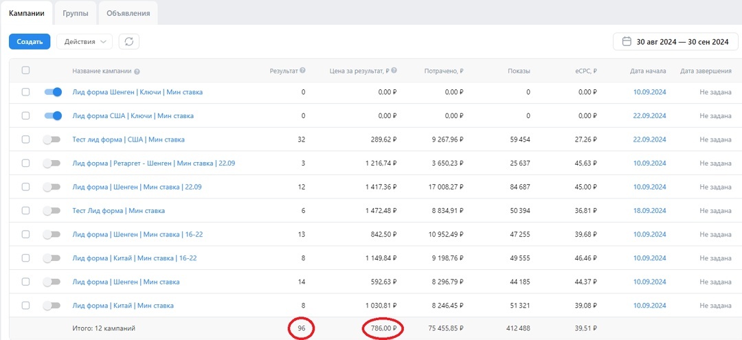The image size is (742, 340).
Task: Click total eCPC value 39,51 ₽
Action: tap(586, 328)
